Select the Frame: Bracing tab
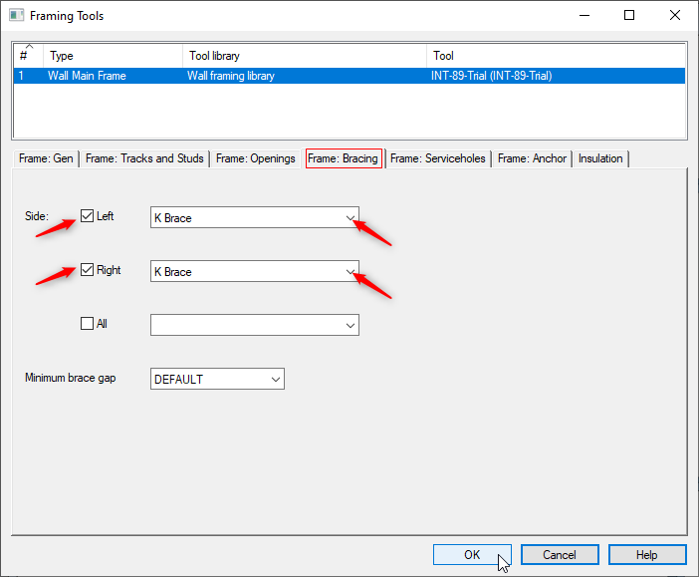The width and height of the screenshot is (699, 577). click(343, 158)
